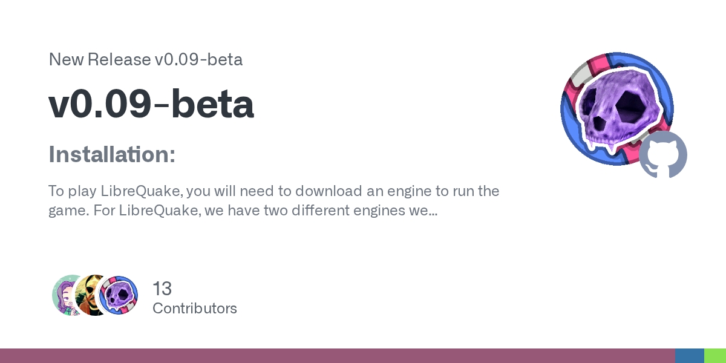This screenshot has height=363, width=726.
Task: Click the mauve language bar segment
Action: 337,356
